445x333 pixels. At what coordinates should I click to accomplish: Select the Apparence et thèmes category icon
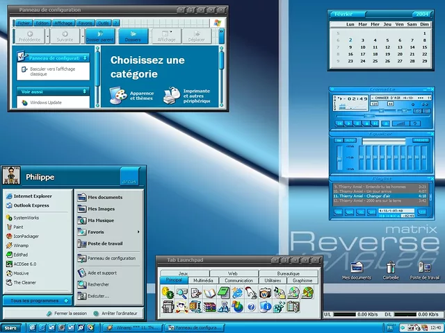tap(119, 96)
